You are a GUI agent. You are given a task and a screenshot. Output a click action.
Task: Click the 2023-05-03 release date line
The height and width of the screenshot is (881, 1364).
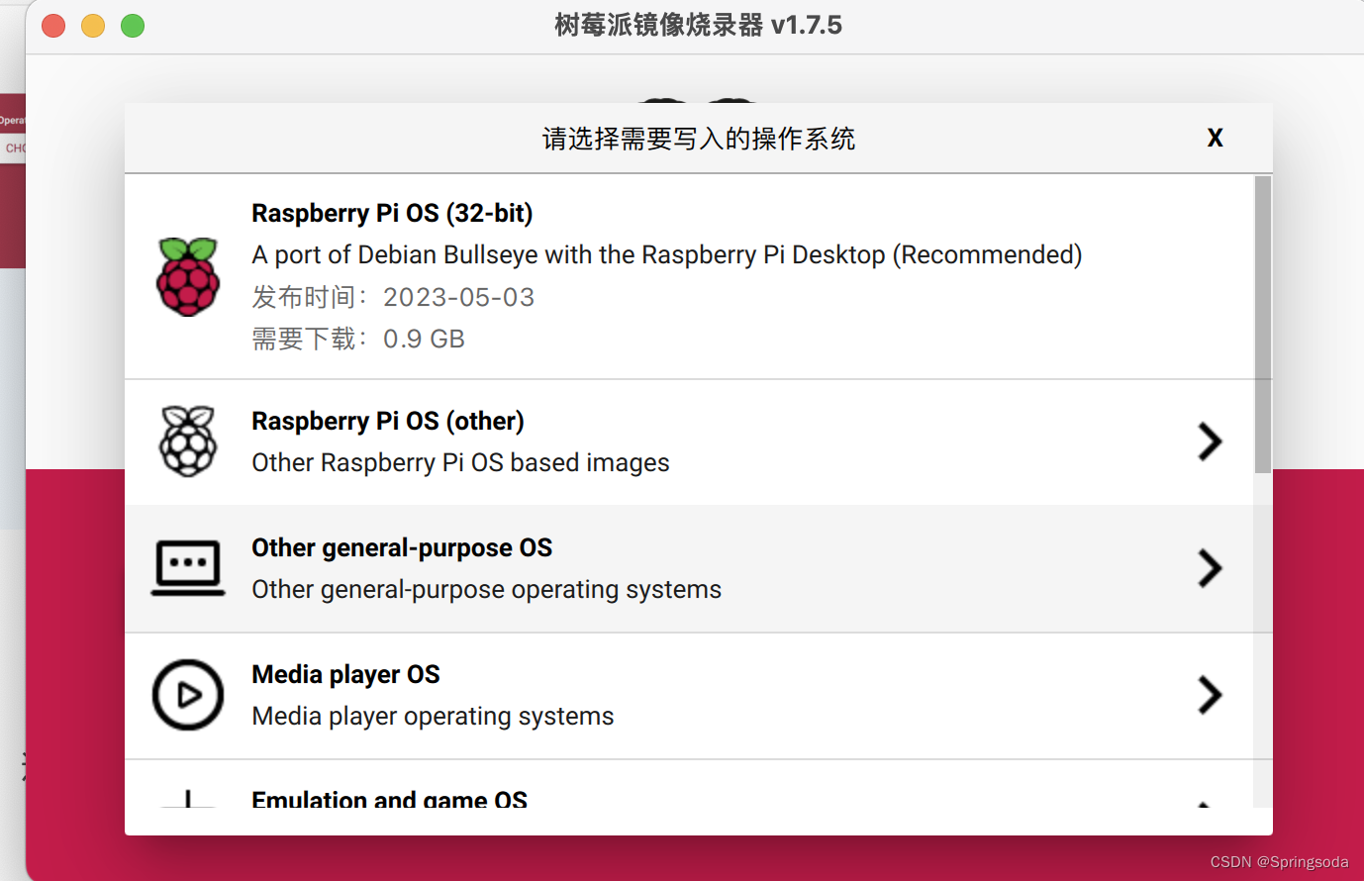[393, 297]
